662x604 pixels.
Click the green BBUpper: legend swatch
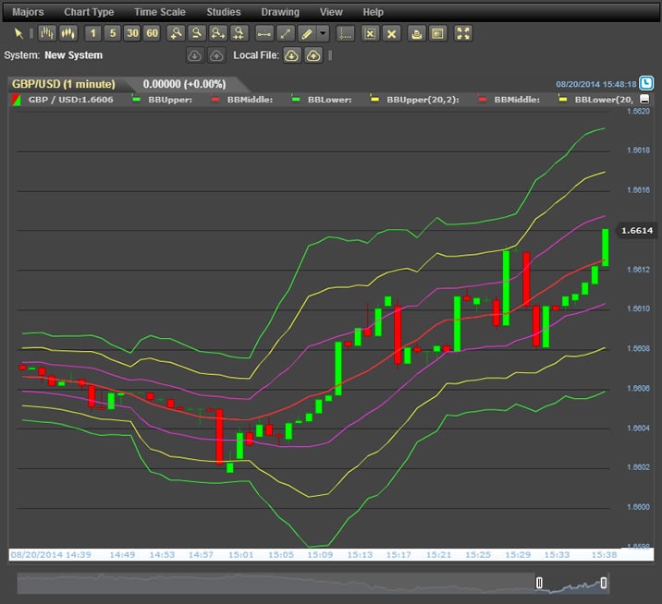(136, 100)
